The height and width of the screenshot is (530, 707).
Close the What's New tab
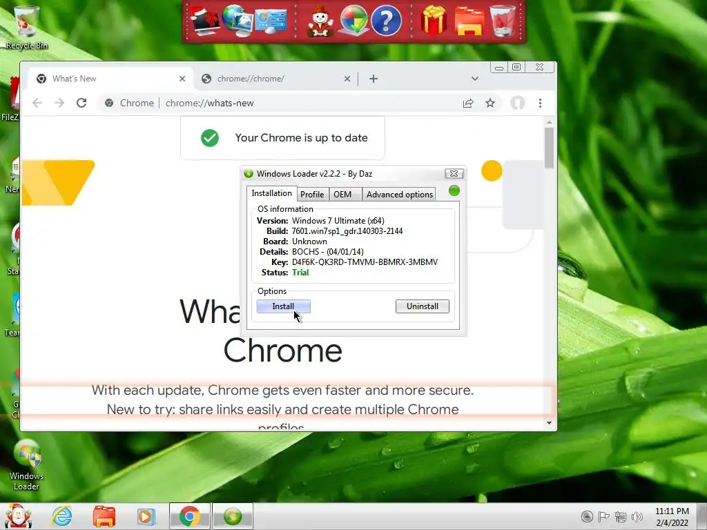(182, 79)
